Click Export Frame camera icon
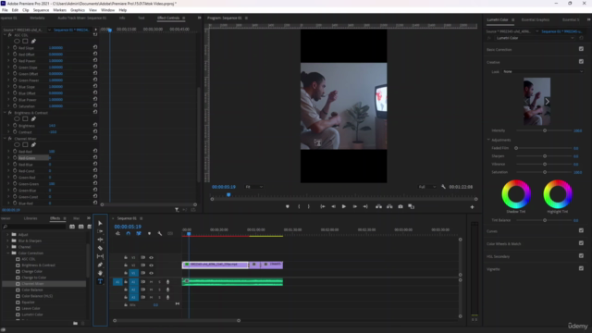The width and height of the screenshot is (592, 333). pos(401,206)
